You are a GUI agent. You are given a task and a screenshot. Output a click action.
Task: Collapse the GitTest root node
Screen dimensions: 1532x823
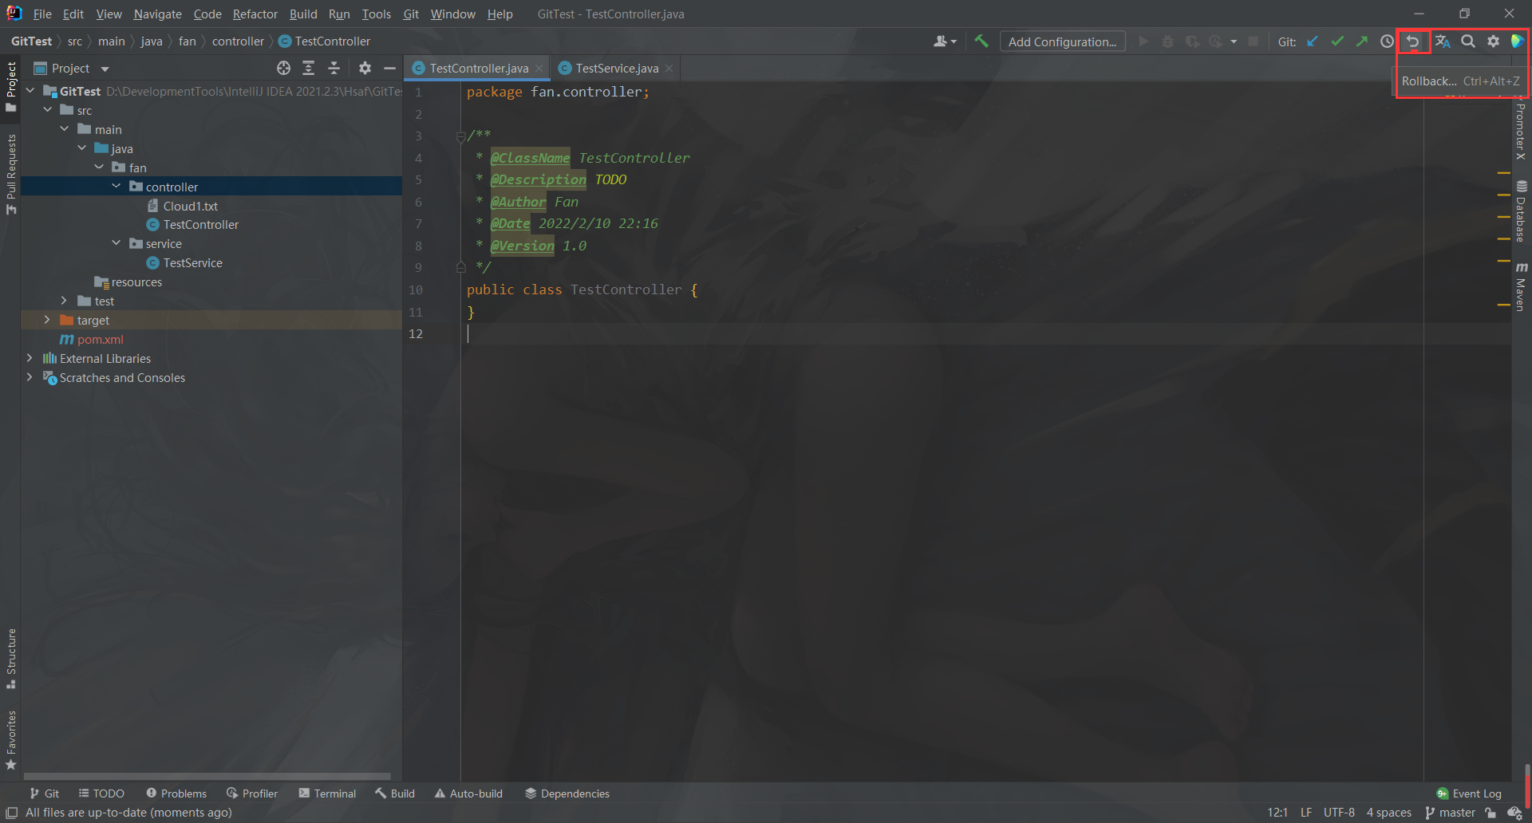(30, 91)
